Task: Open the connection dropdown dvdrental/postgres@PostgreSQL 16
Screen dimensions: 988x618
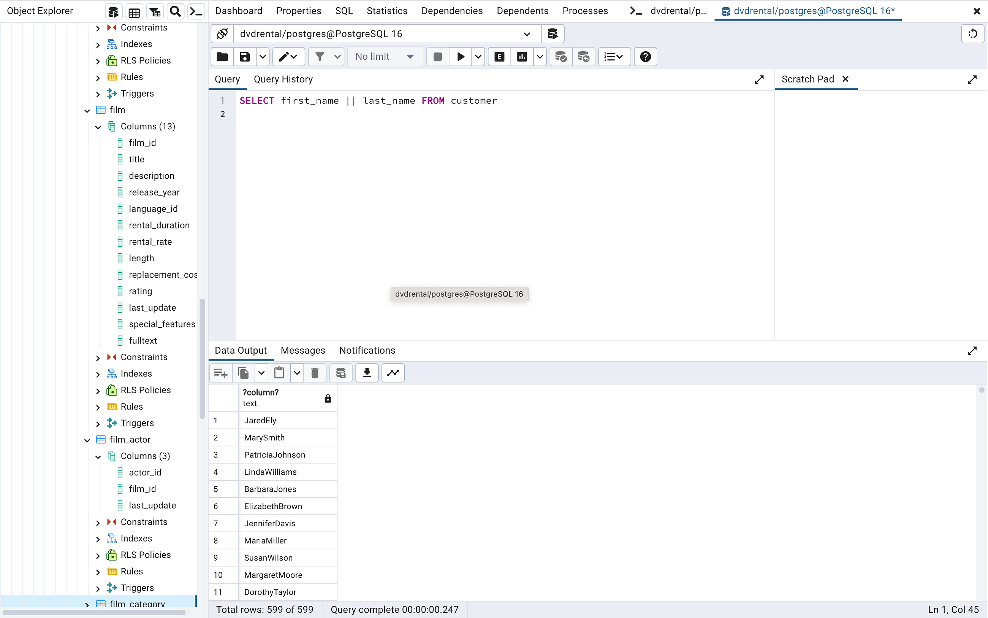Action: [387, 33]
